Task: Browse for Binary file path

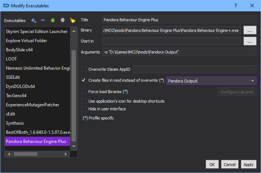Action: pyautogui.click(x=250, y=30)
